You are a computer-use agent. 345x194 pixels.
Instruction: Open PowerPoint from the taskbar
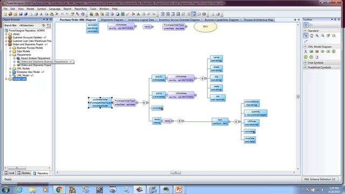[178, 190]
